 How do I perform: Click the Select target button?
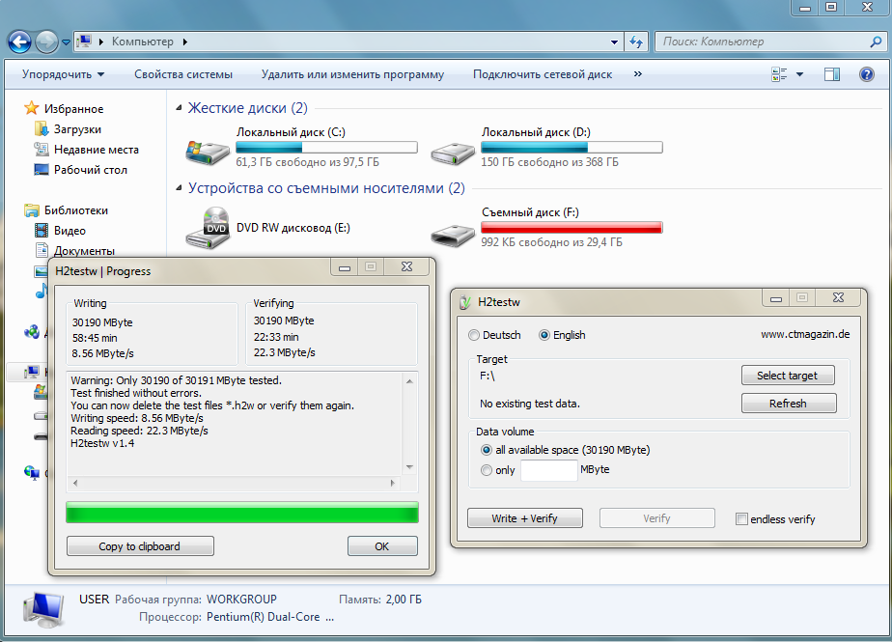coord(788,376)
